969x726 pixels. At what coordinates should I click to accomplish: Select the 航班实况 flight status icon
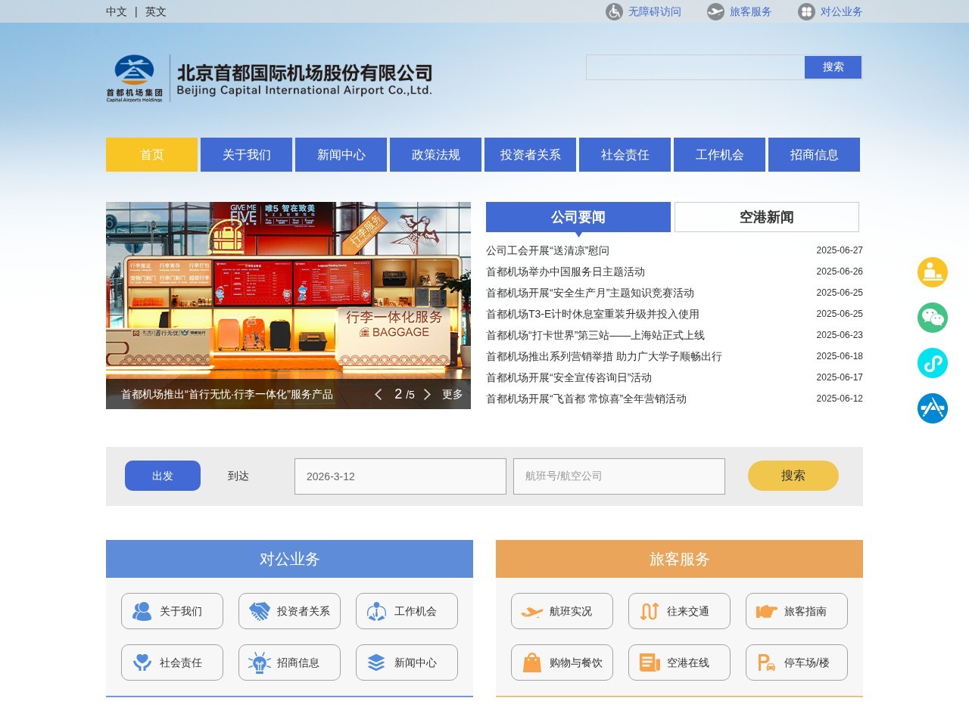pos(561,611)
